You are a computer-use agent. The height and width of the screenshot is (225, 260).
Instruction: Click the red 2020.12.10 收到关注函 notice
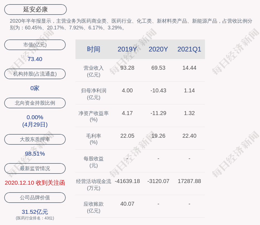click(35, 183)
